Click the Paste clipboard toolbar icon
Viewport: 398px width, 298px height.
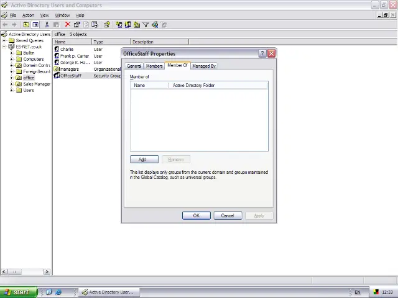(56, 25)
